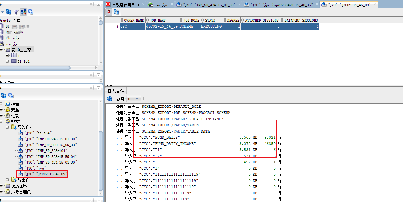Select the 19c-mig connection
Image resolution: width=403 pixels, height=202 pixels.
(12, 38)
